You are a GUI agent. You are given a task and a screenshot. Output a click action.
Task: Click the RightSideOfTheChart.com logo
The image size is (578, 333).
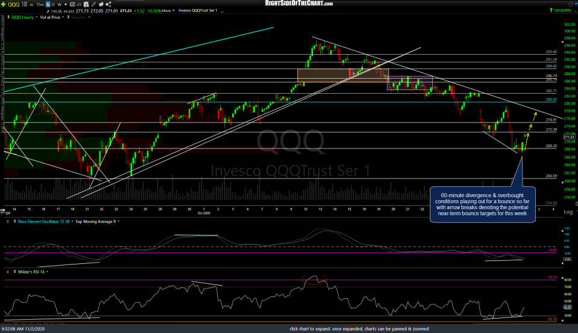click(299, 4)
